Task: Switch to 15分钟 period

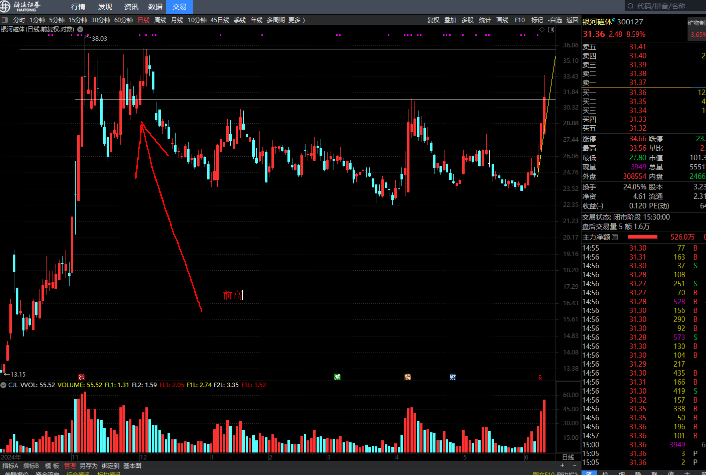Action: pyautogui.click(x=78, y=20)
